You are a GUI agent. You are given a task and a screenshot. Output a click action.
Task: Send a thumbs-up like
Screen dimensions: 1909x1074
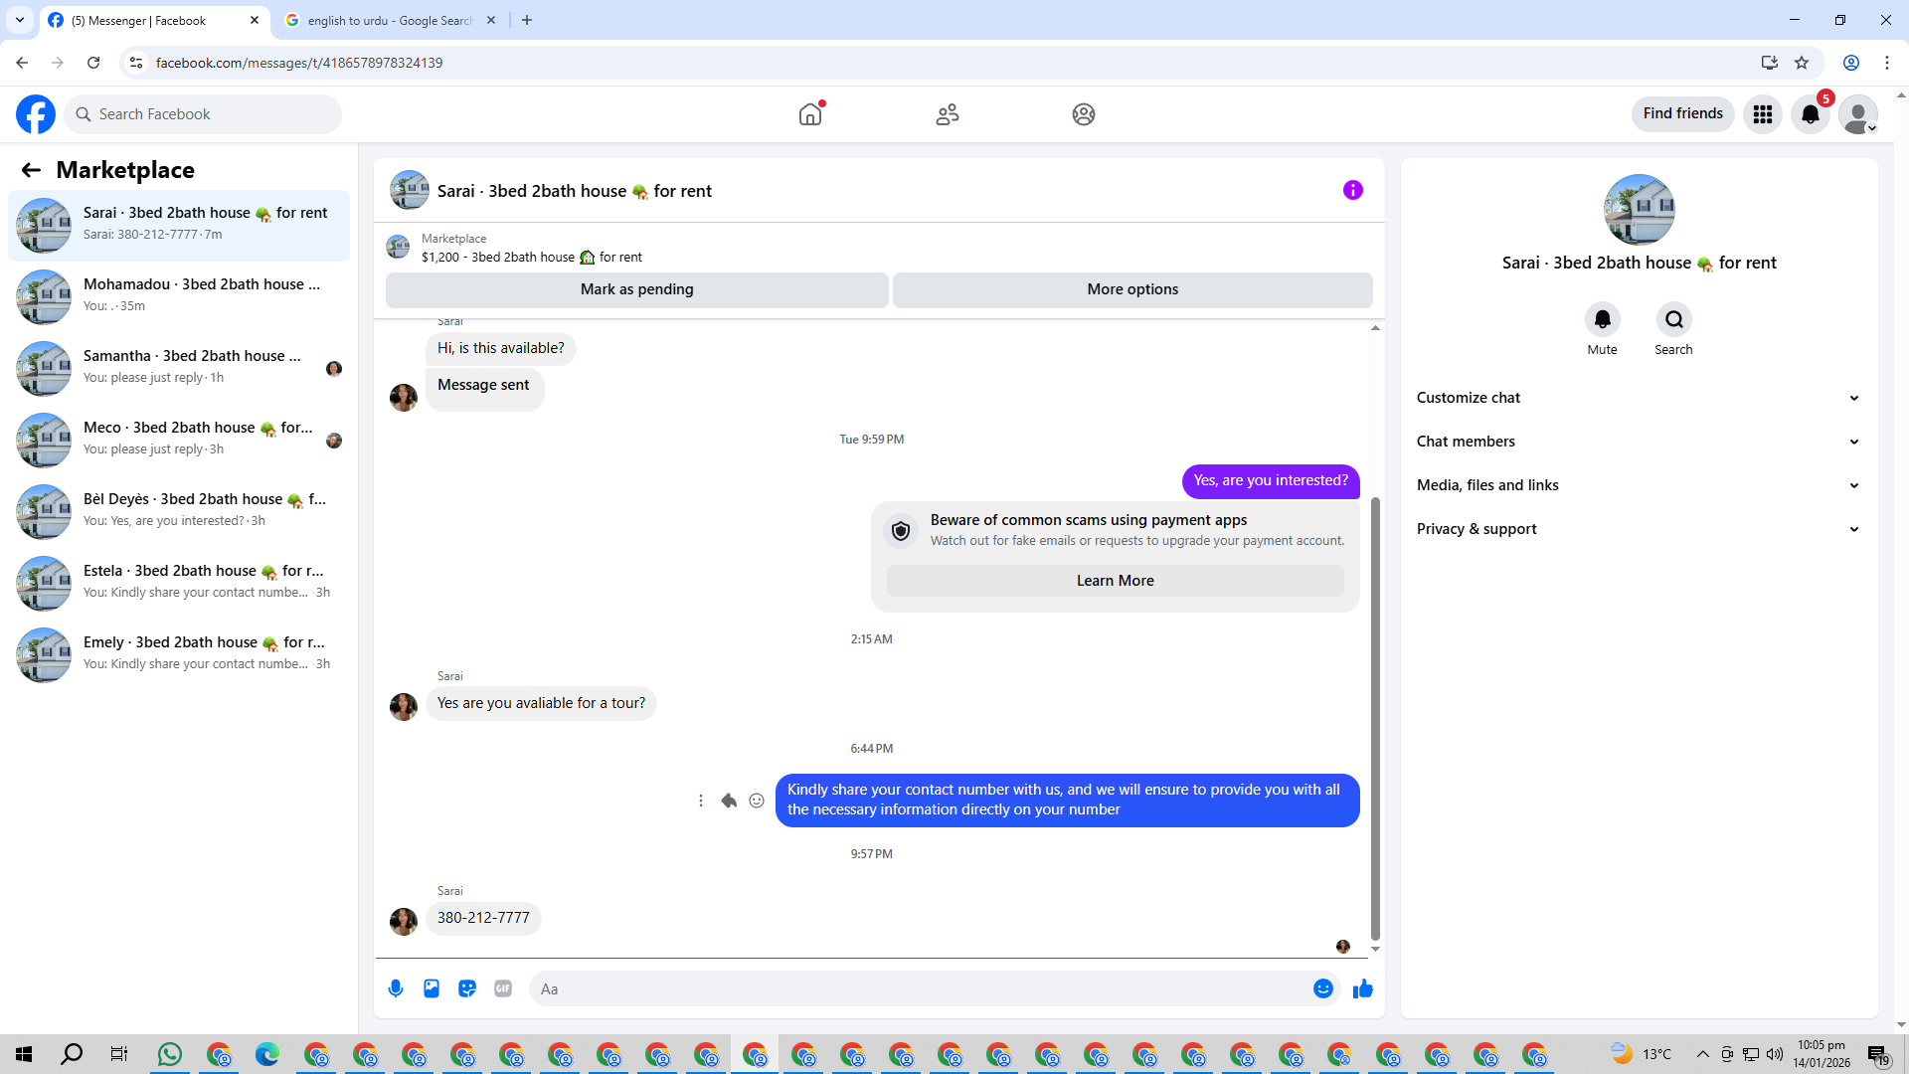click(1362, 988)
